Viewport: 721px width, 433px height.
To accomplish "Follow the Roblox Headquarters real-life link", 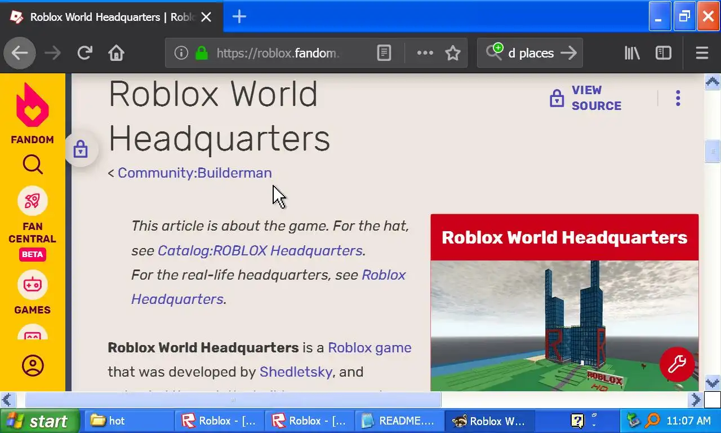I will [269, 287].
